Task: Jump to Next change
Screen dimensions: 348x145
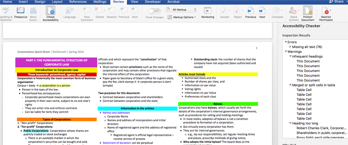Action: pos(262,13)
